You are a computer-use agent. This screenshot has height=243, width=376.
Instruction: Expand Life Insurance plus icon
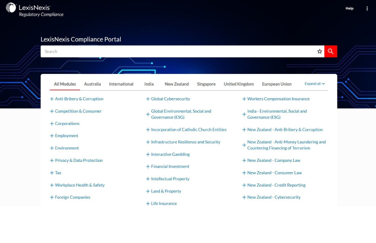click(x=148, y=204)
